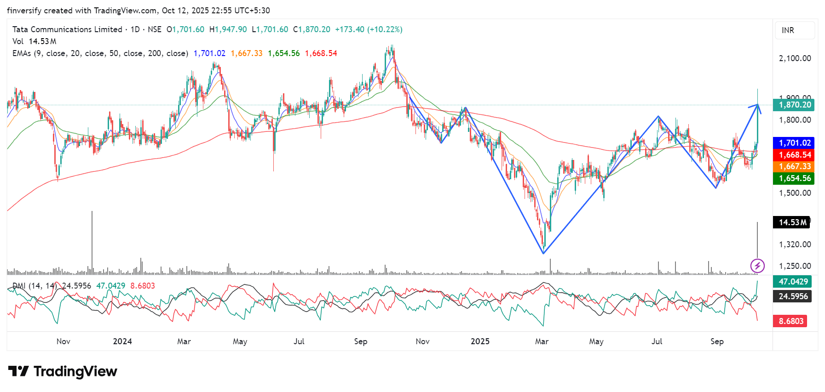The image size is (825, 392).
Task: Click the green 47.0429 value in DMI legend
Action: coord(111,286)
